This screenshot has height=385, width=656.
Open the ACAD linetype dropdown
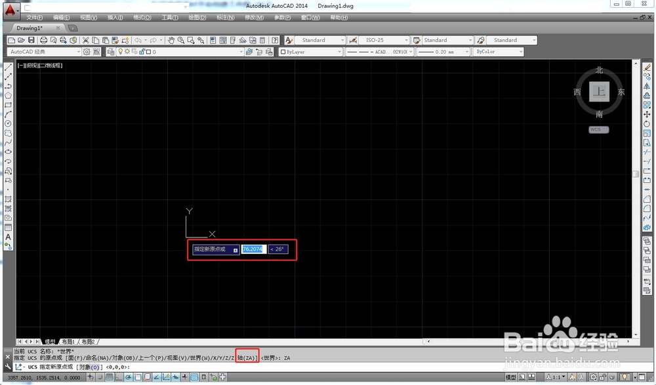[x=379, y=52]
